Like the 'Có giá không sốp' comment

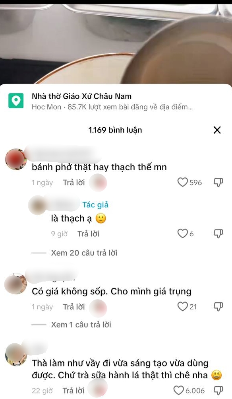pos(182,306)
